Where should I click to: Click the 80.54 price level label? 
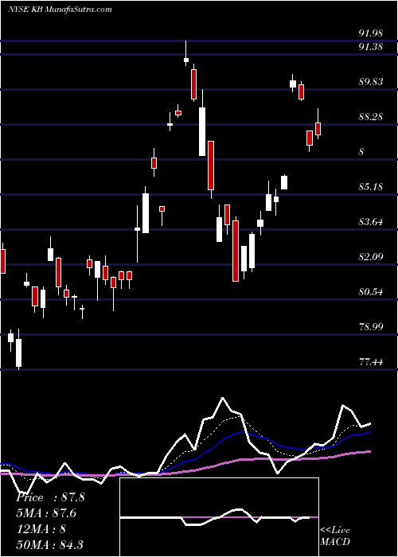371,292
